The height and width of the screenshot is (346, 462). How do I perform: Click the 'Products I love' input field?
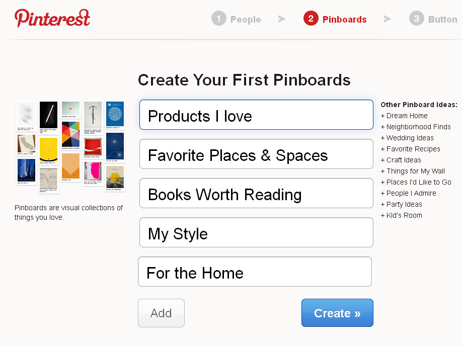(256, 115)
